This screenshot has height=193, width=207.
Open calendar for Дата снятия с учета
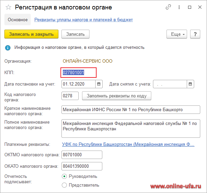(190, 84)
